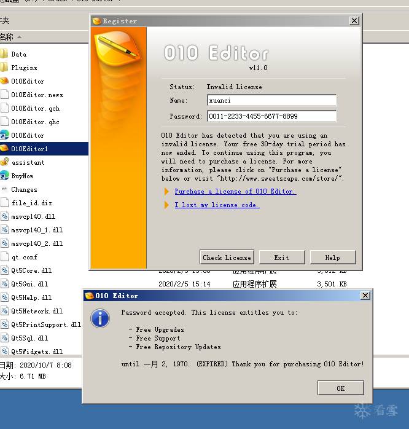Viewport: 409px width, 429px height.
Task: Select the file_id.diz file icon
Action: [x=4, y=202]
